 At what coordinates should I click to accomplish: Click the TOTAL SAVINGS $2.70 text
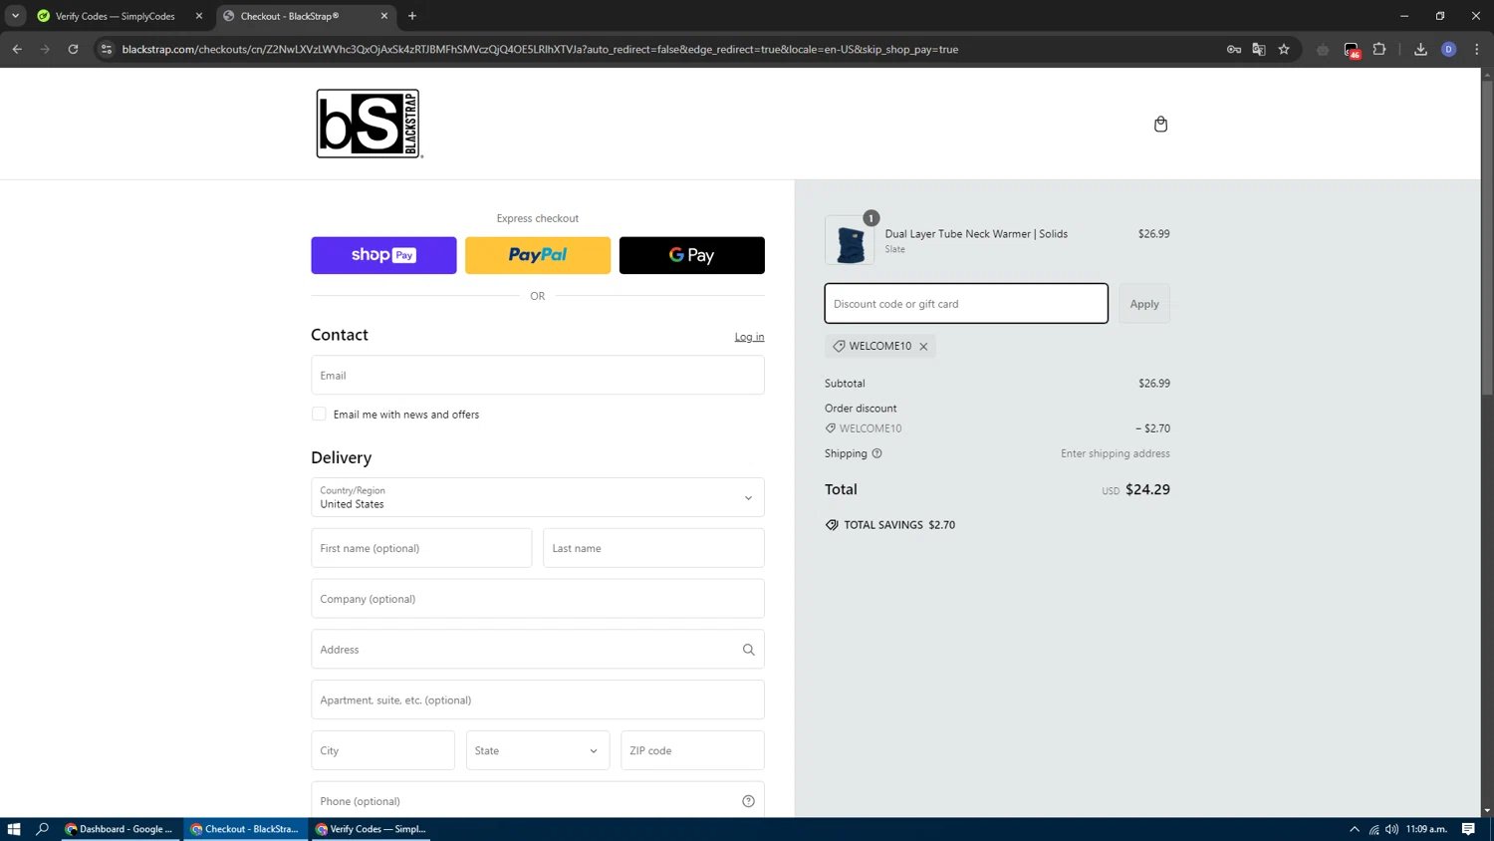pos(899,525)
